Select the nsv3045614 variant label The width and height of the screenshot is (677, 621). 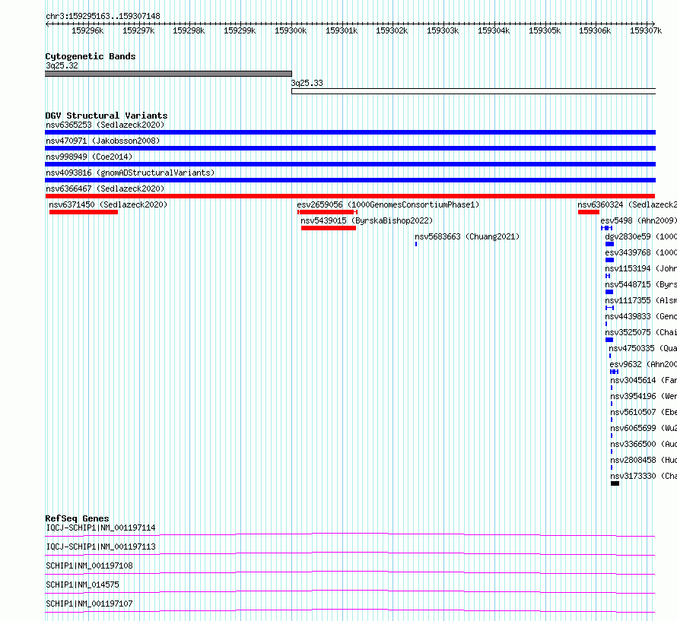644,380
